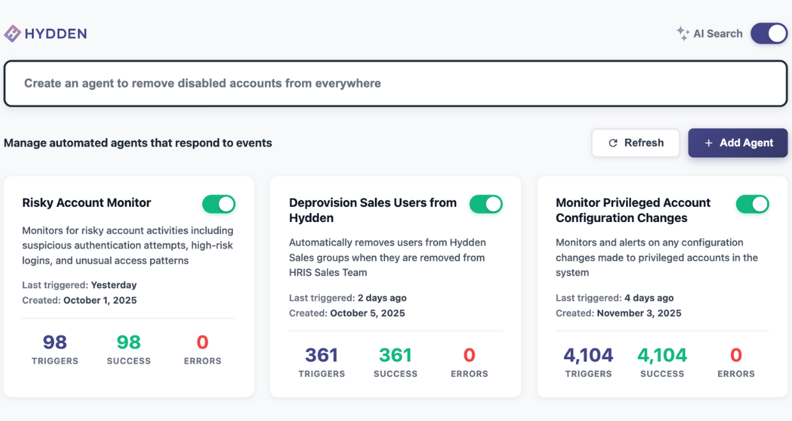792x421 pixels.
Task: Click the 98 triggers count
Action: pyautogui.click(x=55, y=343)
